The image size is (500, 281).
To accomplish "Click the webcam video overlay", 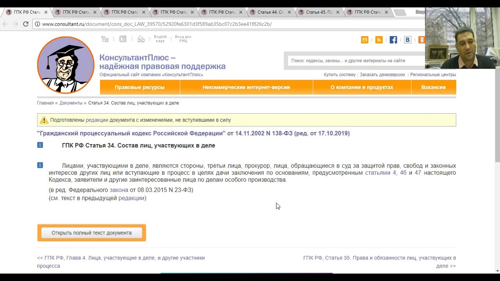I will (x=462, y=38).
